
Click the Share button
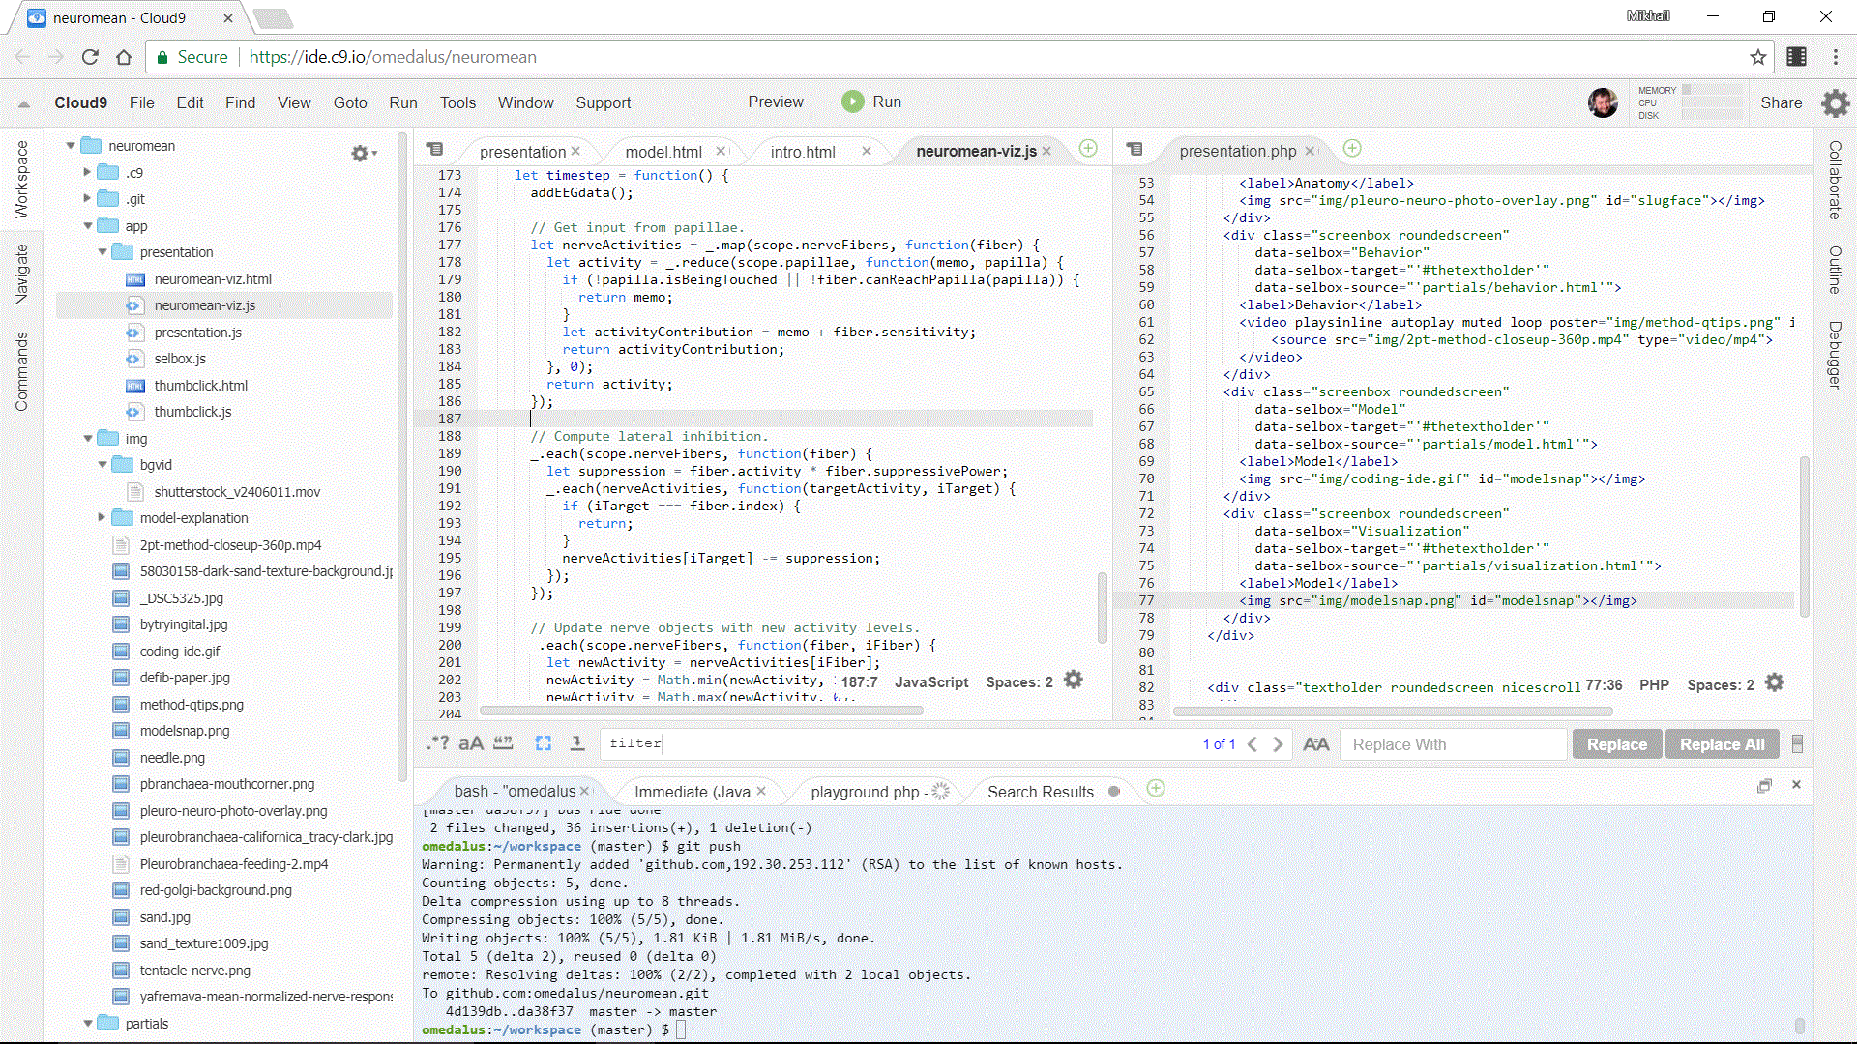(x=1781, y=102)
